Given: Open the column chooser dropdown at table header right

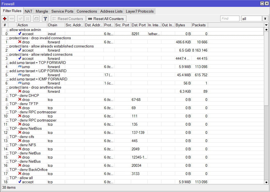Looking at the screenshot, I should click(x=266, y=25).
